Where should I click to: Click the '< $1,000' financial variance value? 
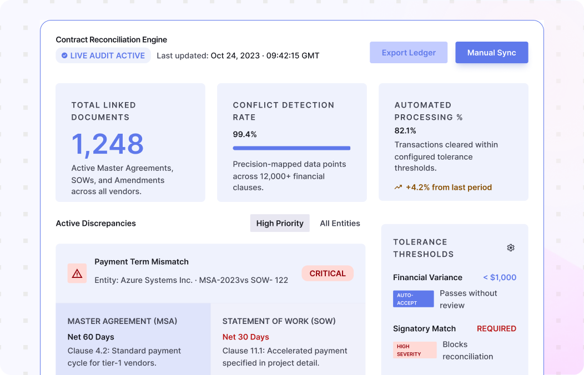500,277
